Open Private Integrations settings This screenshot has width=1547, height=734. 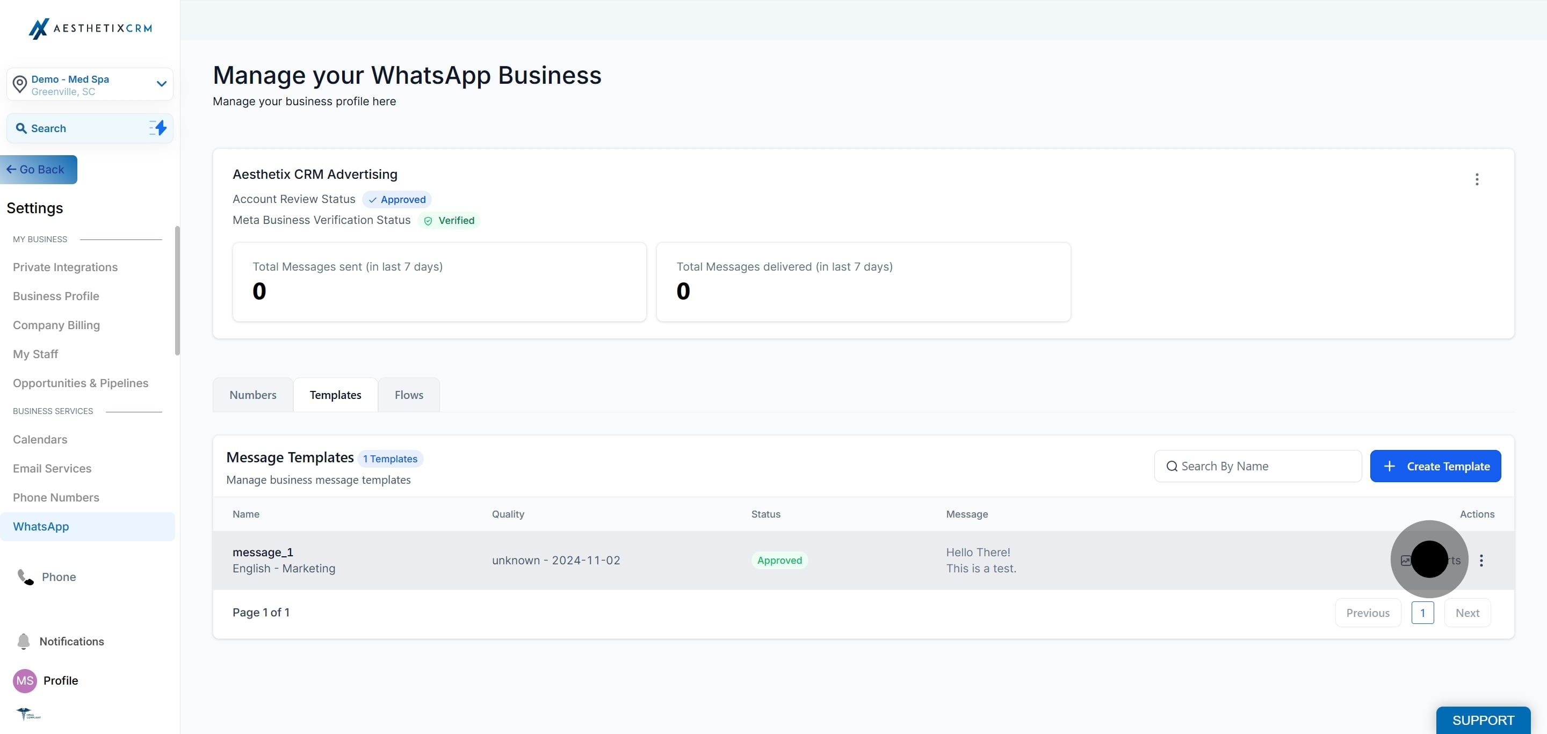[66, 267]
